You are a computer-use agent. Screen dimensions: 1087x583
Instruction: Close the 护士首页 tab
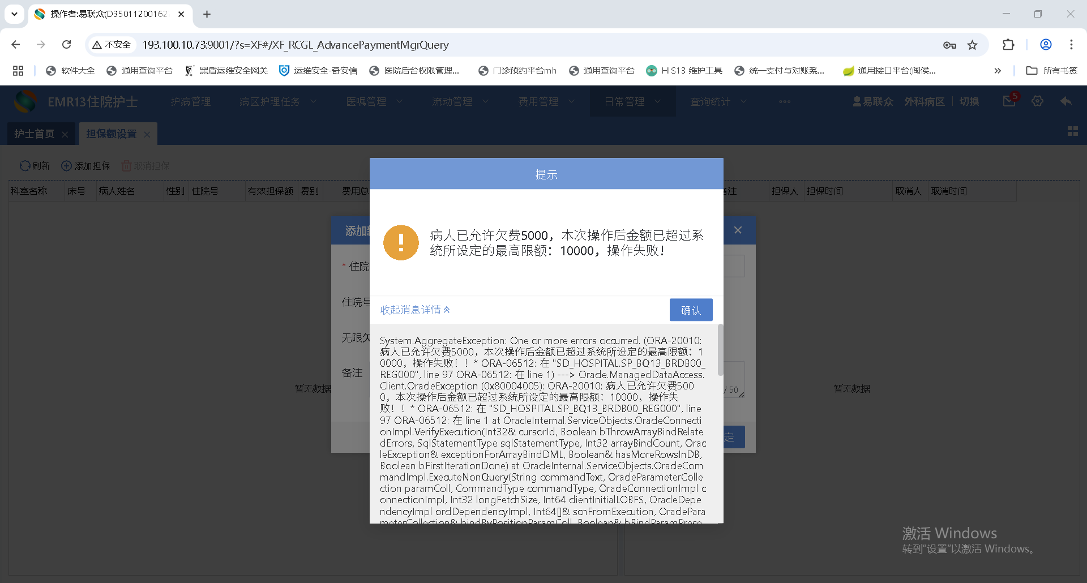pyautogui.click(x=65, y=134)
